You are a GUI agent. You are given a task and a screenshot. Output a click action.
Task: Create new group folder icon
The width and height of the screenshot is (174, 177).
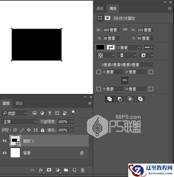(66, 170)
